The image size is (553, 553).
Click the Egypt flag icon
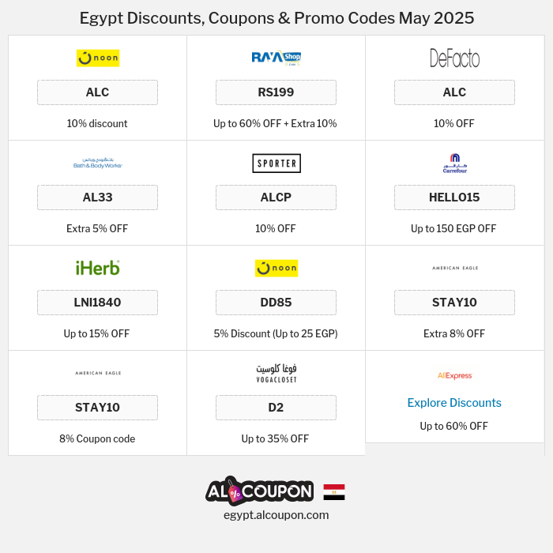(334, 492)
